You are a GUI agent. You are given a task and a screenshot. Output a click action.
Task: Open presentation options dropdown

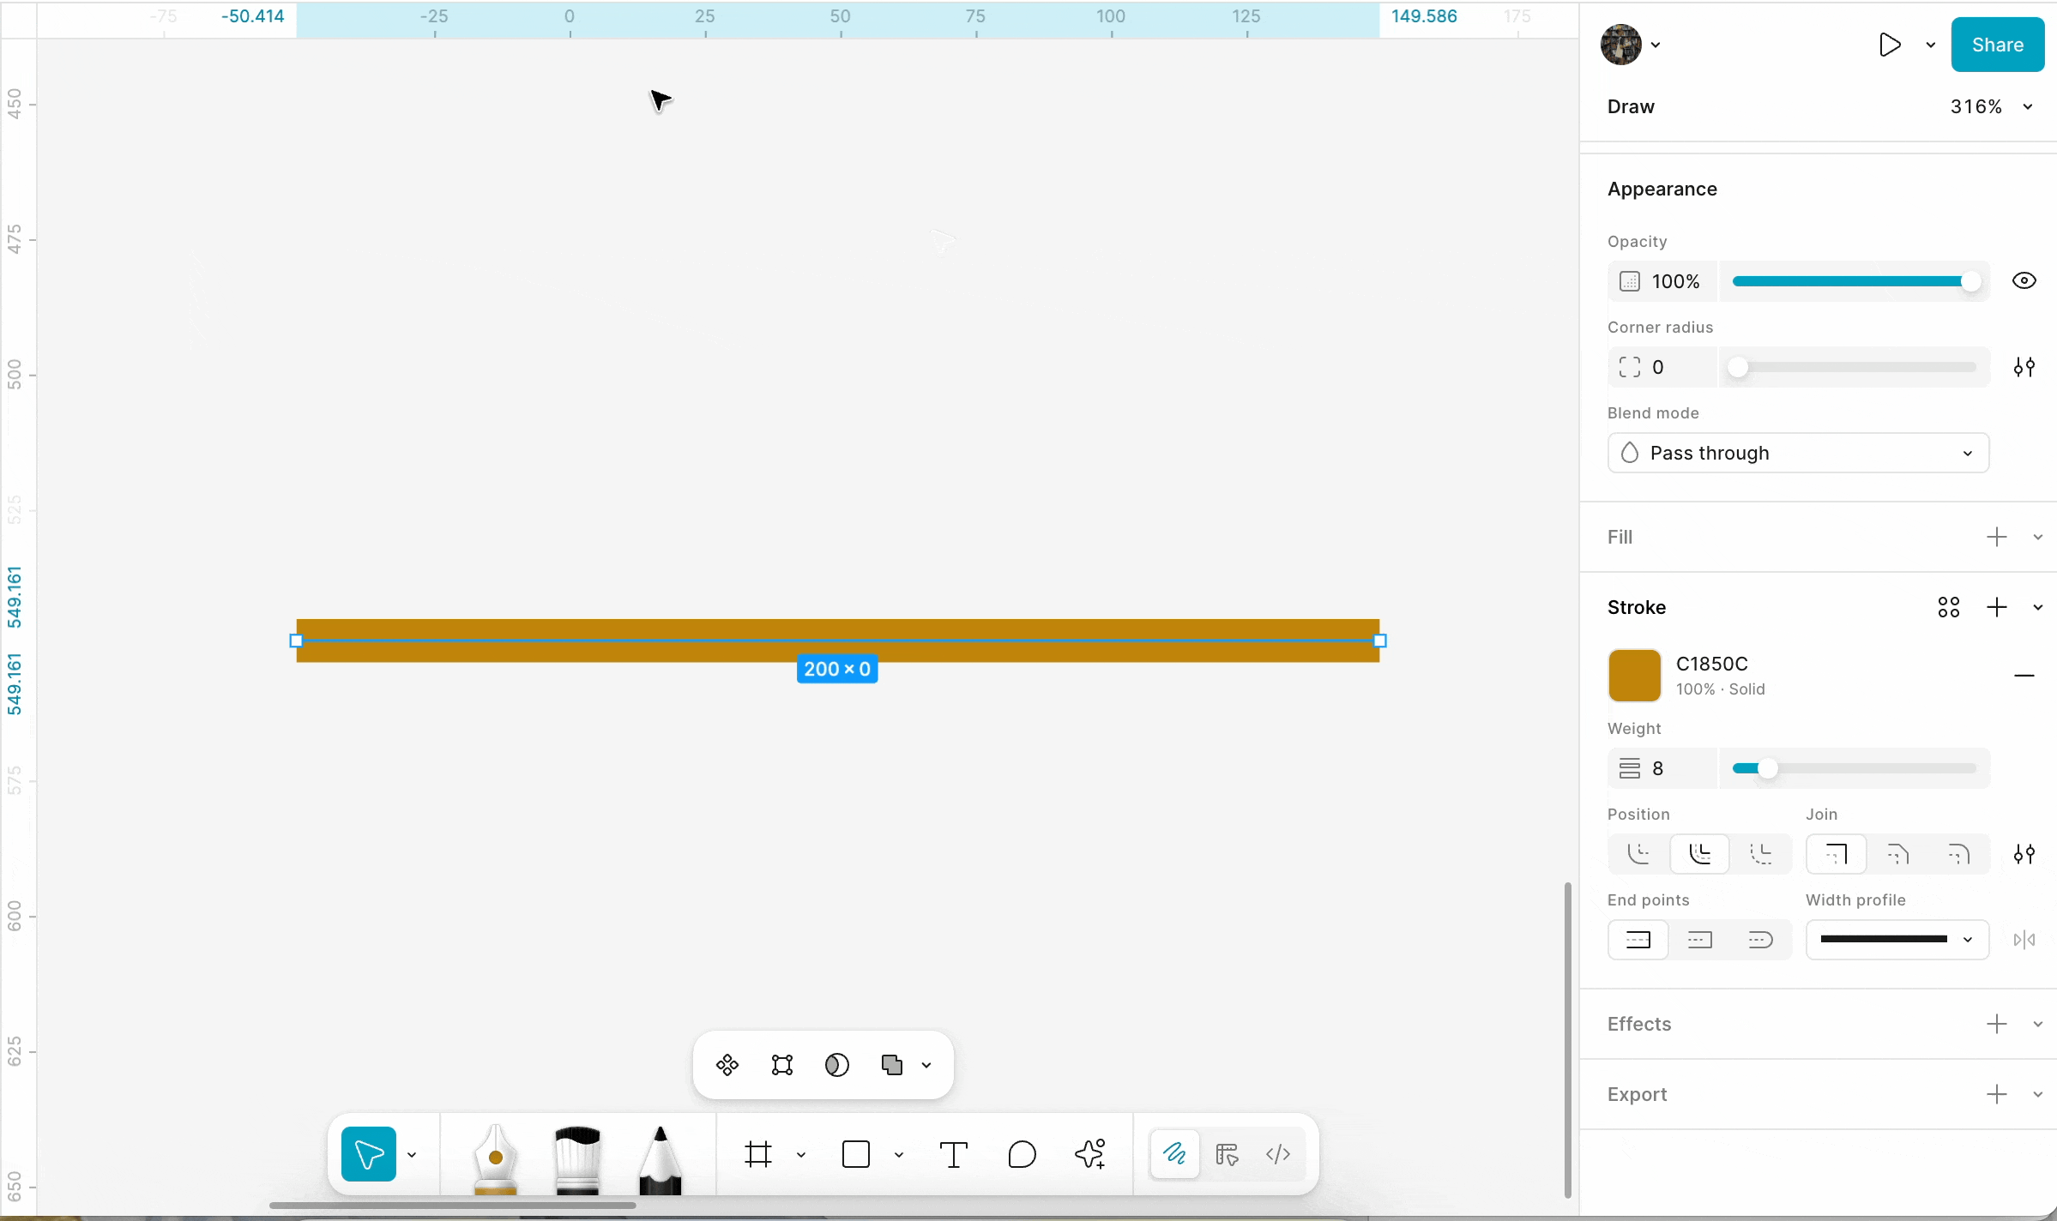[1931, 45]
